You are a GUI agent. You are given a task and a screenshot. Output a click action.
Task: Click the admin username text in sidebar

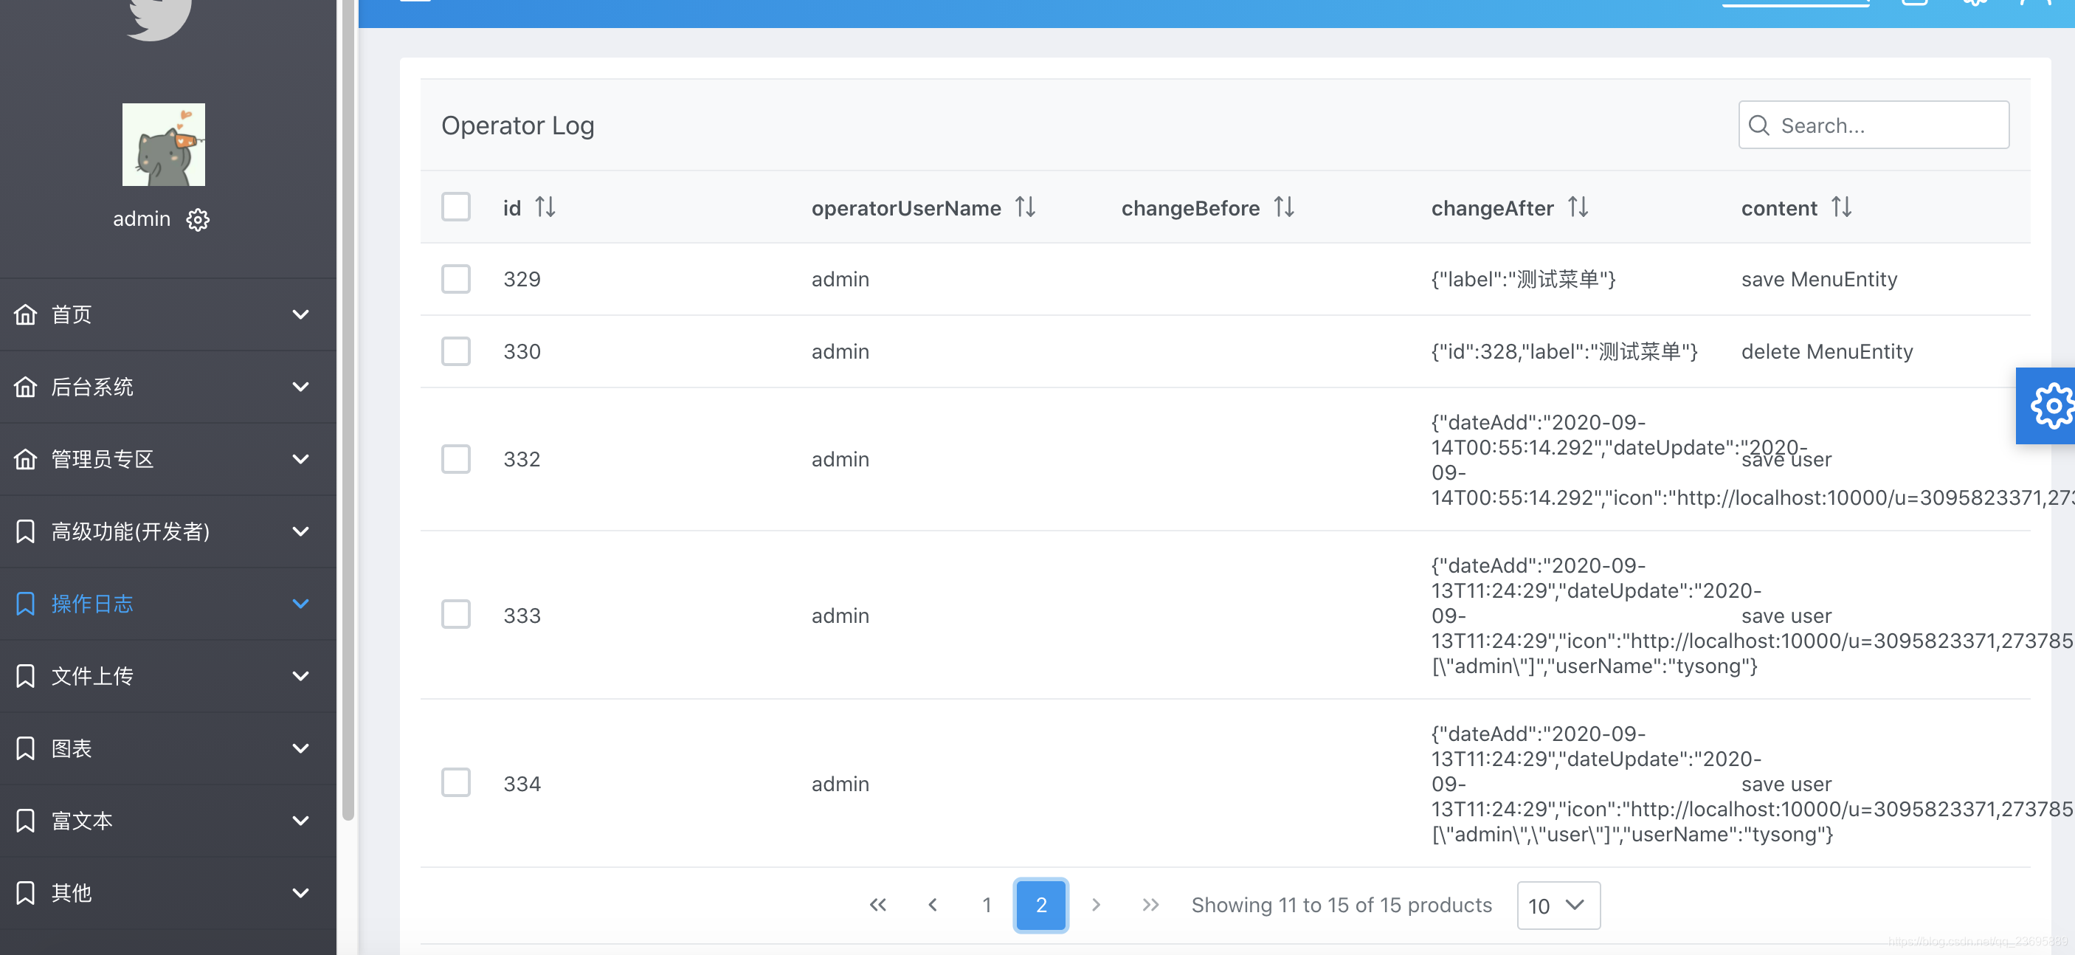pos(142,218)
